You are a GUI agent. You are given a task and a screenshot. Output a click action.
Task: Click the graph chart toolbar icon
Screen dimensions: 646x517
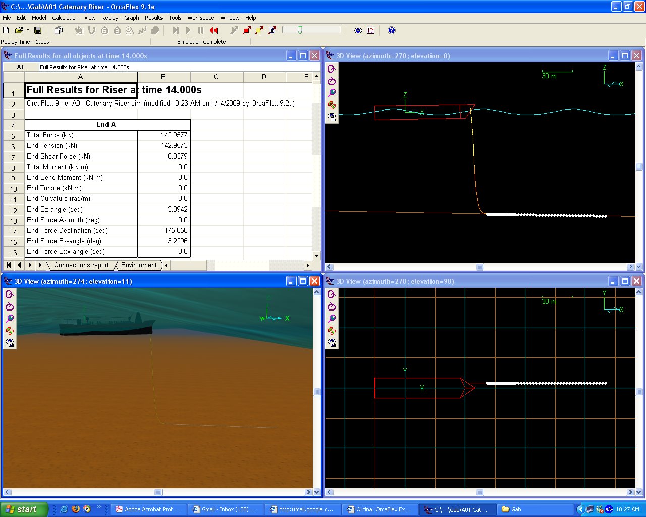[x=371, y=30]
